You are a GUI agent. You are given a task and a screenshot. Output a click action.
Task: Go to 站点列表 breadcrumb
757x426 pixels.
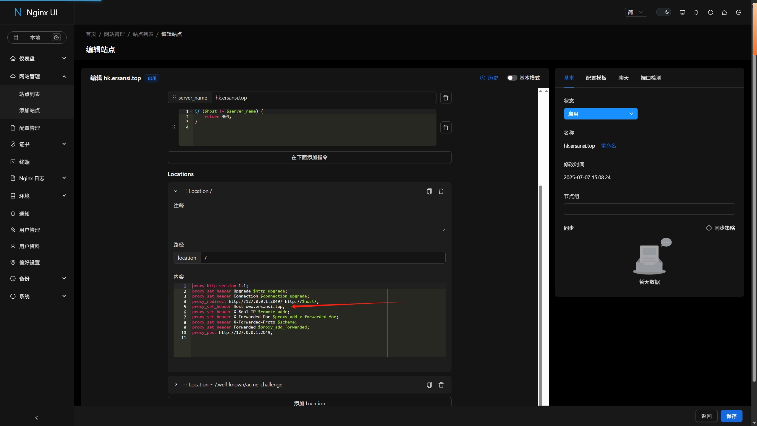click(143, 34)
